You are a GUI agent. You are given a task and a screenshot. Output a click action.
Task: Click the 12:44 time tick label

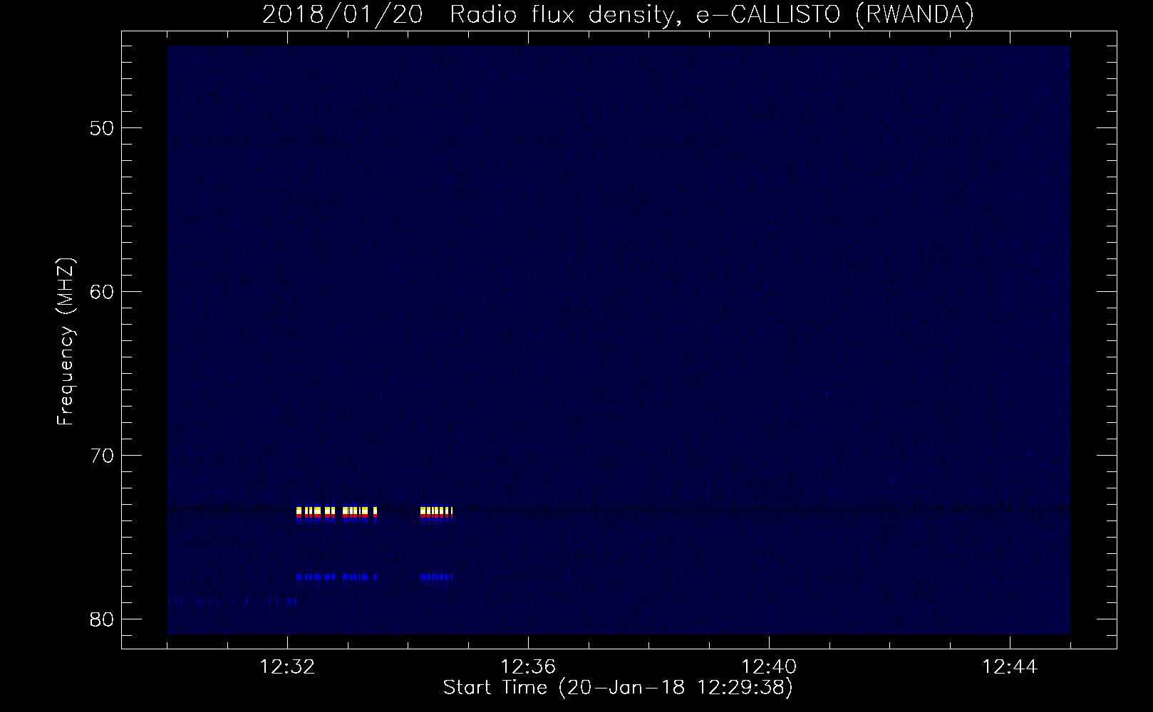1010,668
